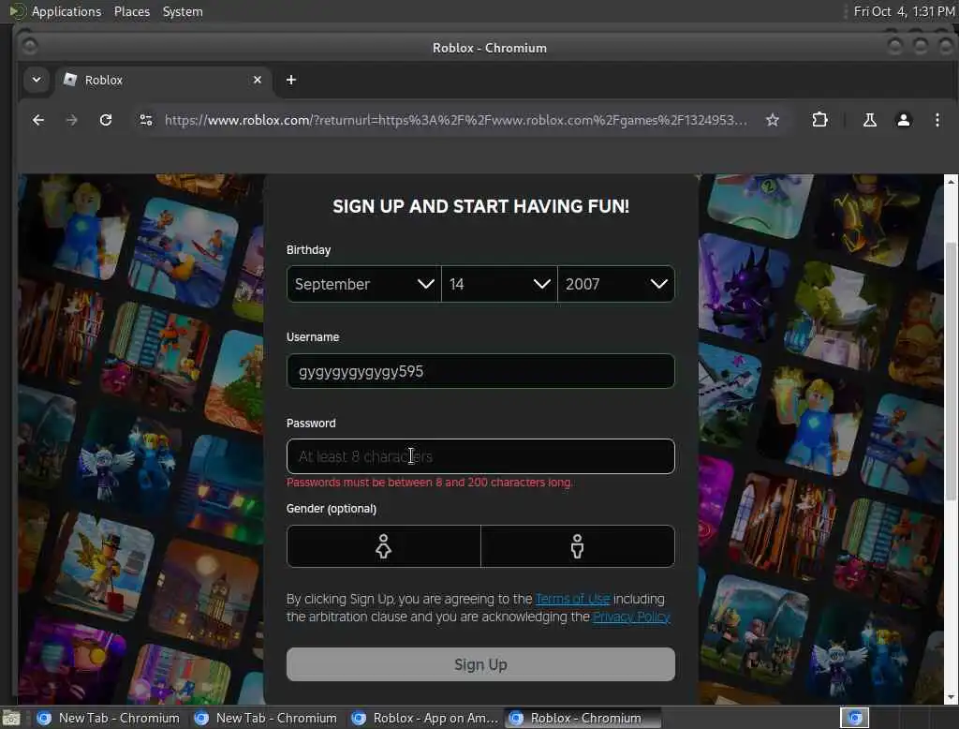The image size is (959, 729).
Task: Switch to Roblox - App on Am... taskbar window
Action: click(x=426, y=718)
